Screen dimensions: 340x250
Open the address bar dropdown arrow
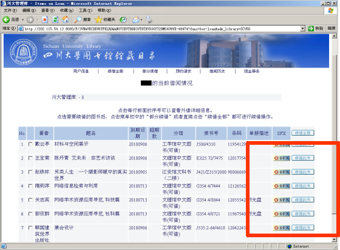pyautogui.click(x=303, y=29)
